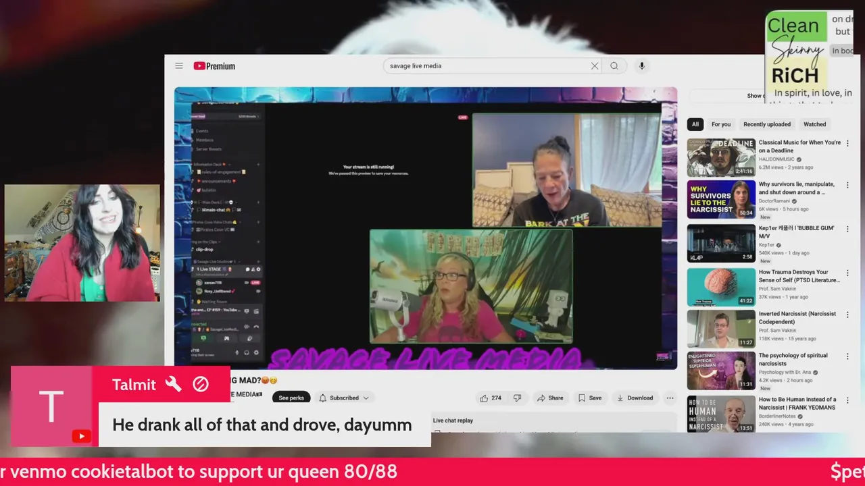Click the See perks button
This screenshot has width=865, height=486.
coord(291,398)
